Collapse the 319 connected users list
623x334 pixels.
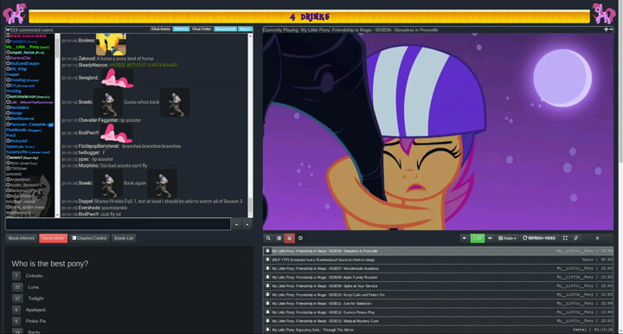coord(8,29)
